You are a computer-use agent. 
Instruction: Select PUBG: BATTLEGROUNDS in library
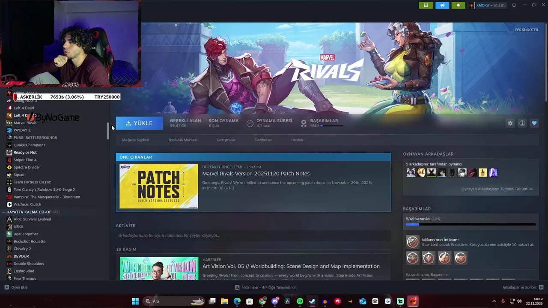(x=35, y=138)
